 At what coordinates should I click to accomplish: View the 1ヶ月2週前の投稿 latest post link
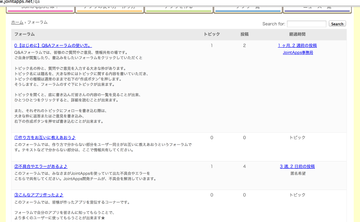tap(297, 45)
